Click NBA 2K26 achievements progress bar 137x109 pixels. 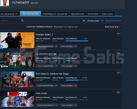77,100
